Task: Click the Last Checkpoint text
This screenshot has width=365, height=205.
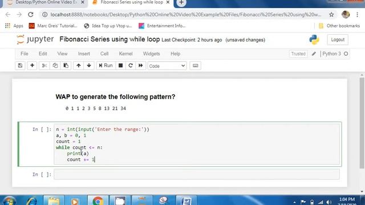Action: pos(192,40)
